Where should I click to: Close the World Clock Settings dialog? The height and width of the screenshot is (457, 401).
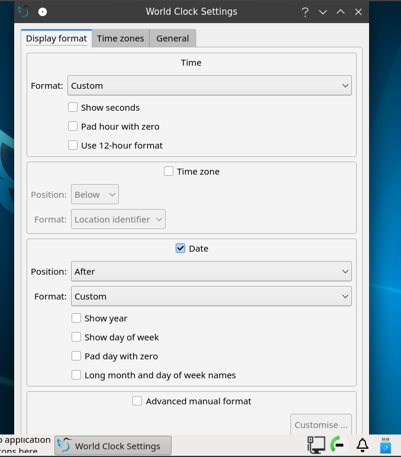point(358,12)
